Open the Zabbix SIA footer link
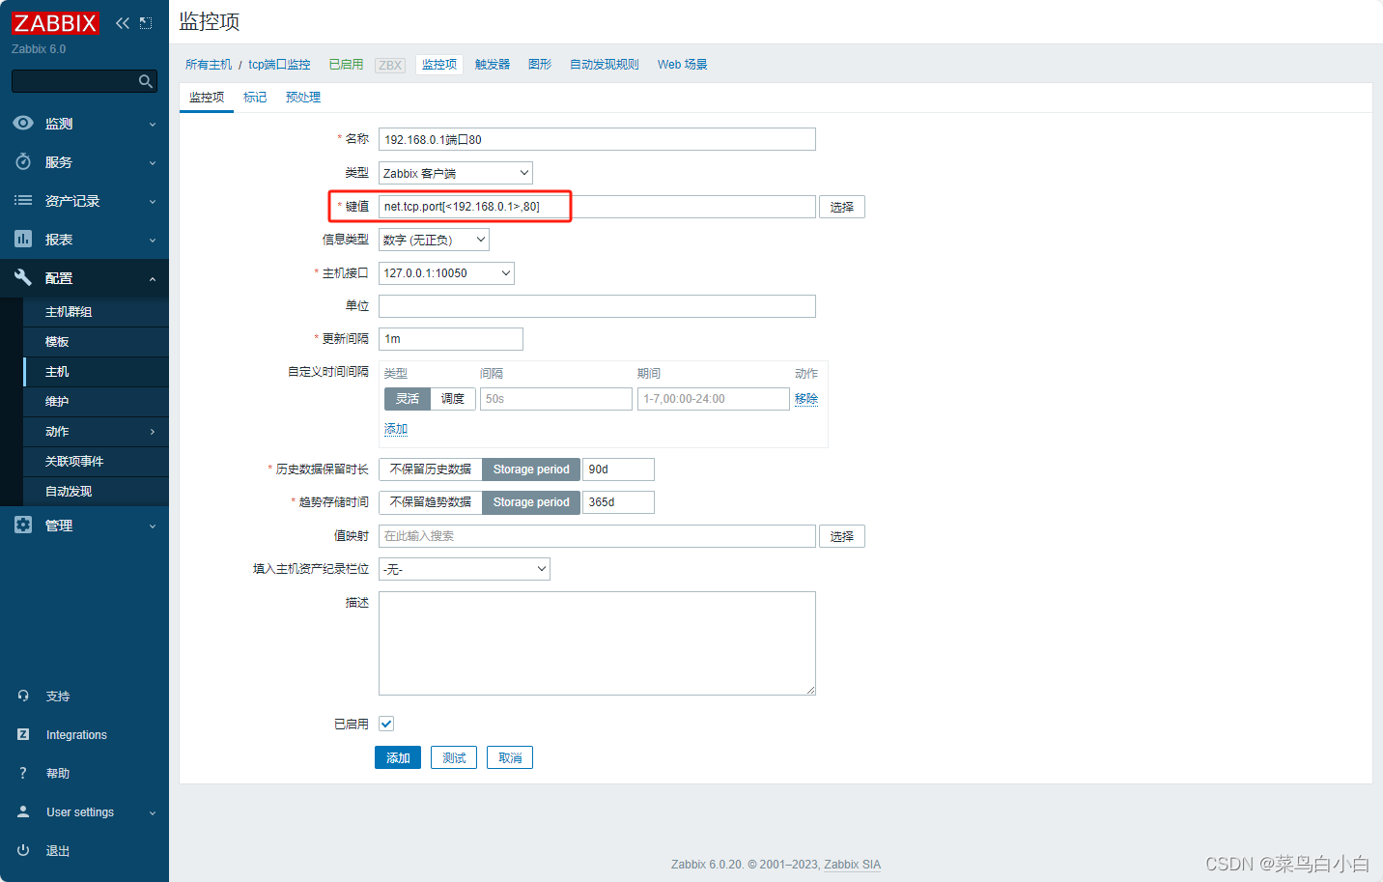 (852, 865)
